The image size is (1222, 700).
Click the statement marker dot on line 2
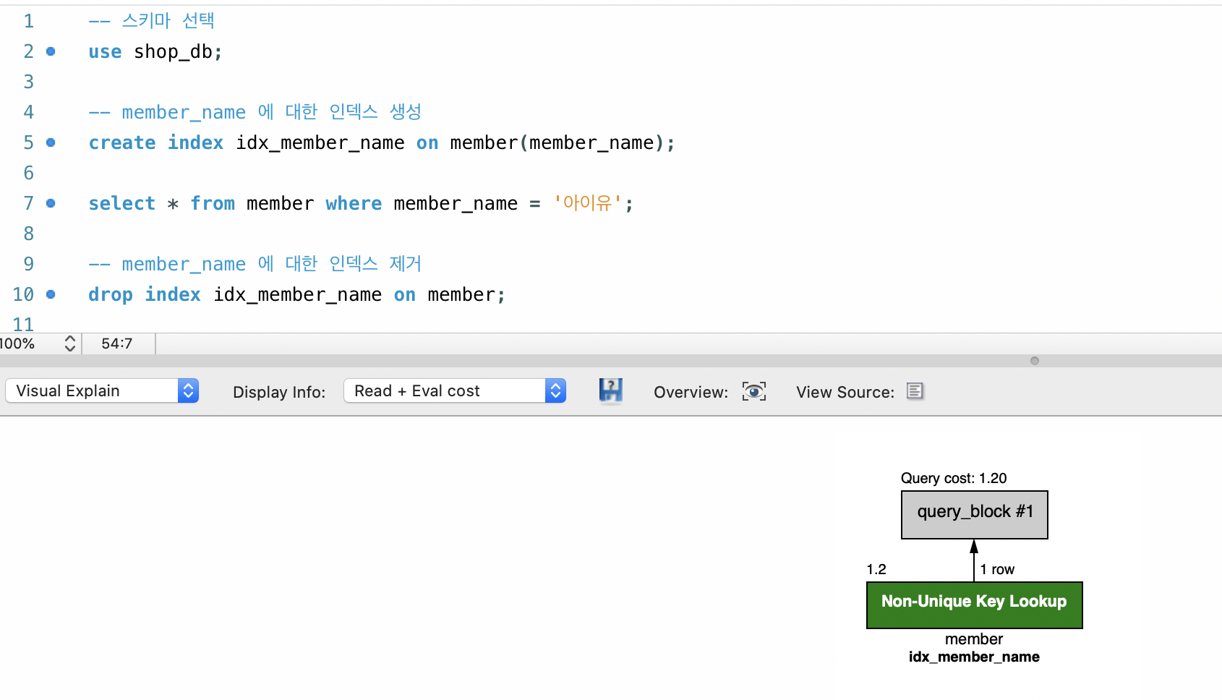pyautogui.click(x=51, y=51)
